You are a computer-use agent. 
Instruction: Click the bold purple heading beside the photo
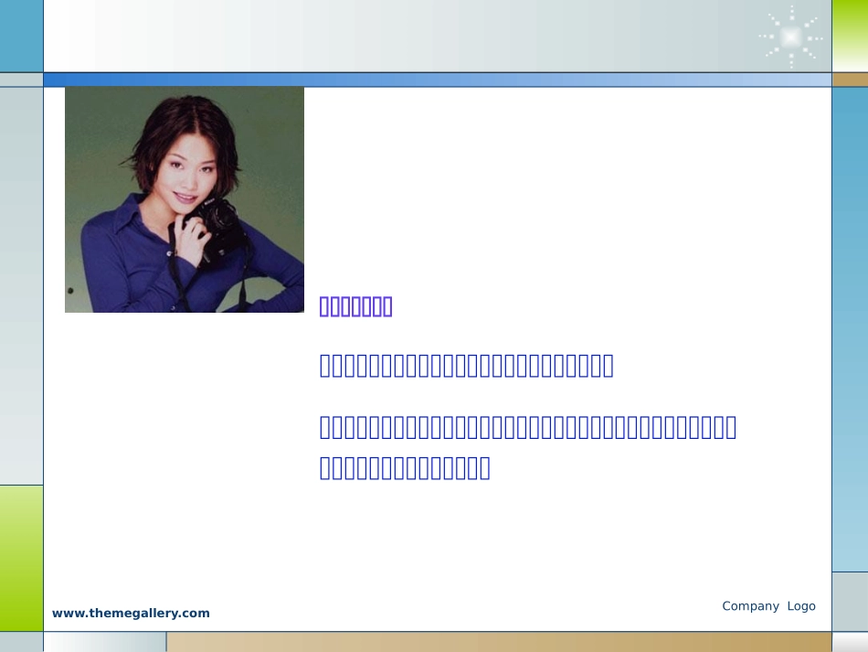[356, 307]
